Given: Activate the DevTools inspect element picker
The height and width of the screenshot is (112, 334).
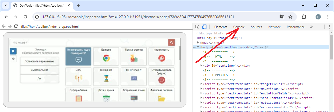Looking at the screenshot, I should pyautogui.click(x=197, y=27).
